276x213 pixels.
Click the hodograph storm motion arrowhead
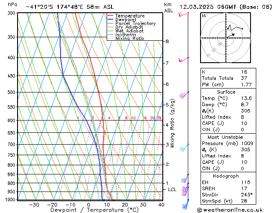pyautogui.click(x=233, y=35)
